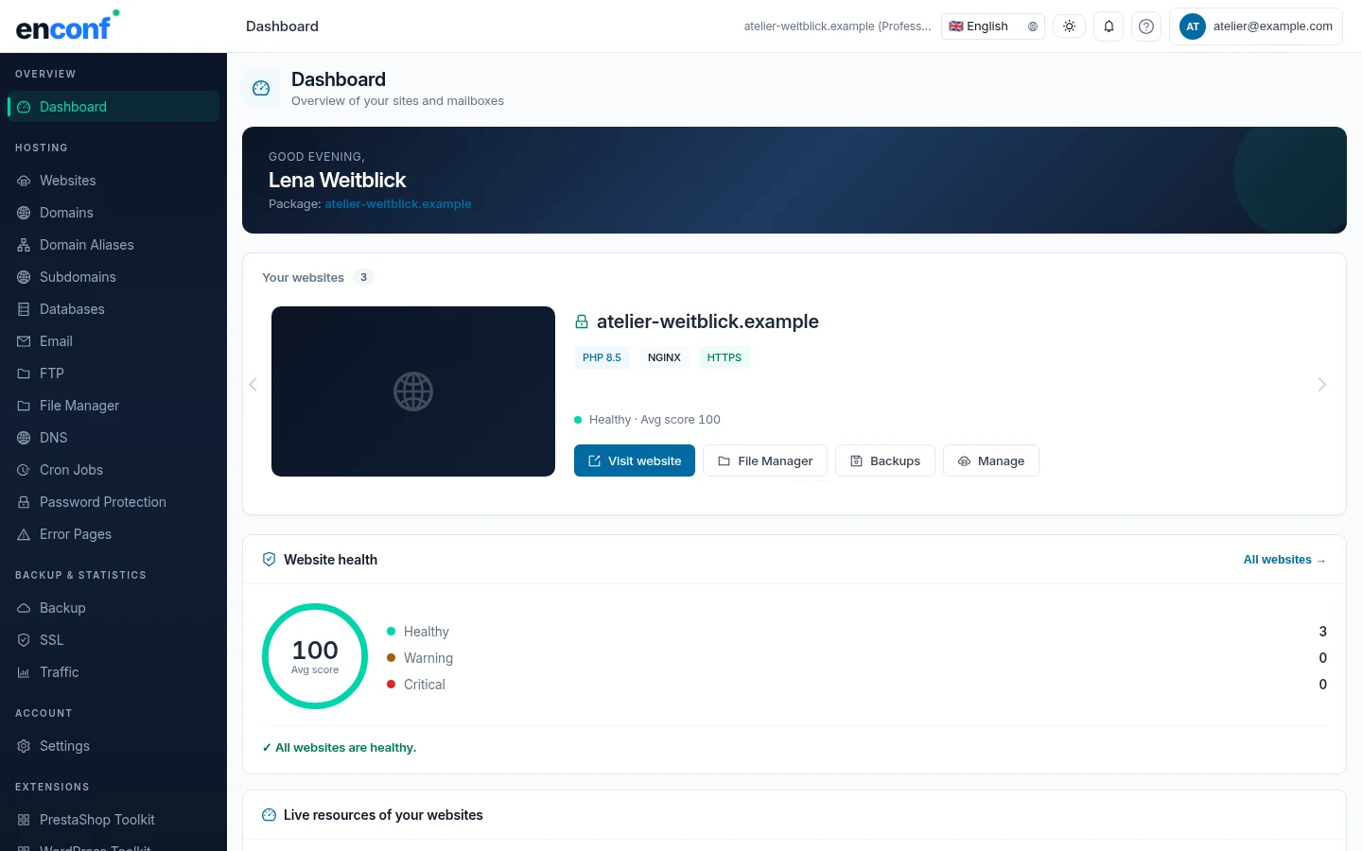This screenshot has width=1362, height=851.
Task: Open help question mark icon
Action: 1146,26
